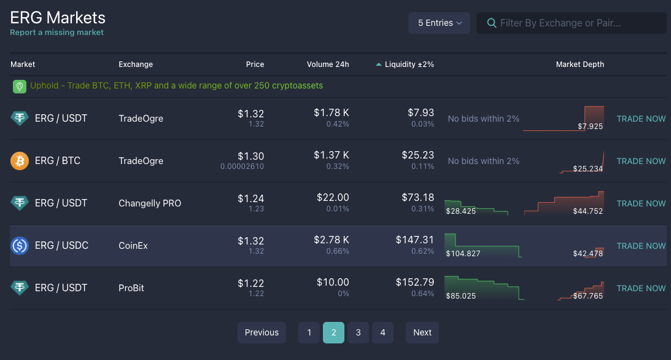Click the $2.78 K volume value
The height and width of the screenshot is (360, 671).
click(x=332, y=240)
